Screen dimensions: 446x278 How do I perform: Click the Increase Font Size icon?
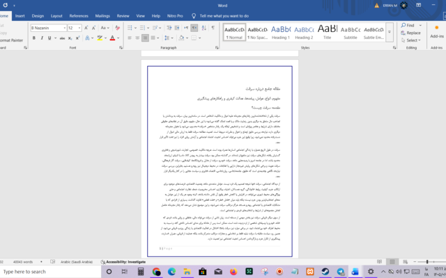[x=86, y=28]
